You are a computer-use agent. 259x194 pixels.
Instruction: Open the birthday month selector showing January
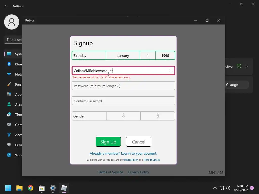[123, 56]
